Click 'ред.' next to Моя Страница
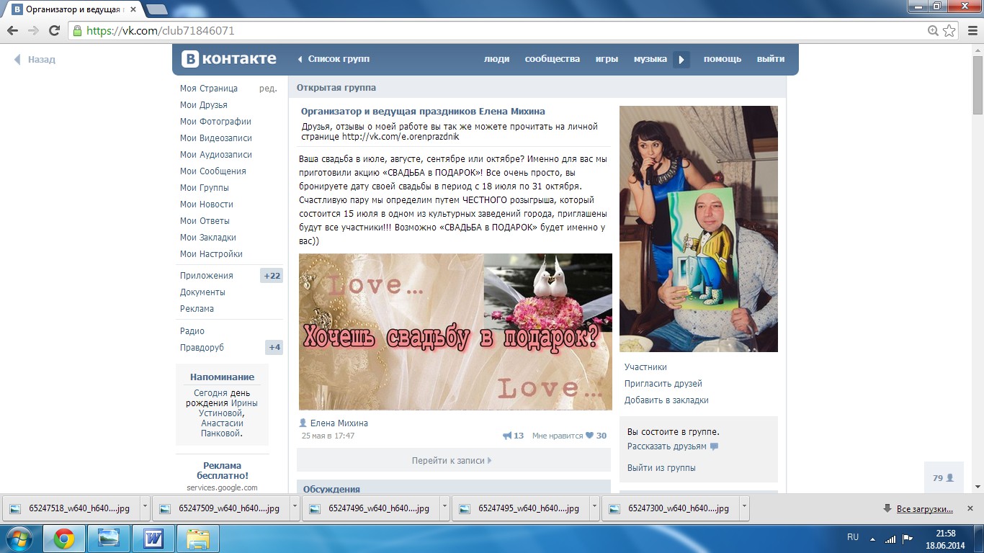This screenshot has width=984, height=553. pyautogui.click(x=268, y=89)
